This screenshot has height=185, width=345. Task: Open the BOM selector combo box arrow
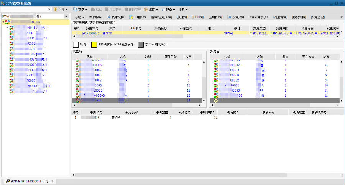[66, 16]
